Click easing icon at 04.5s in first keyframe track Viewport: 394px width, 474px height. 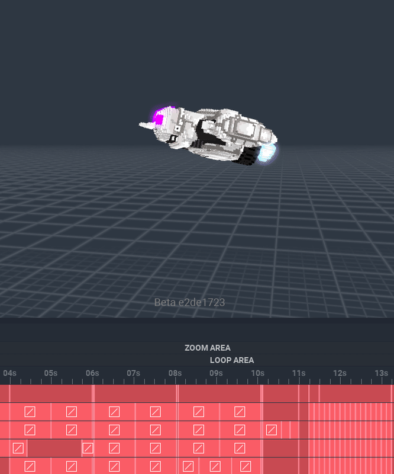(x=30, y=412)
